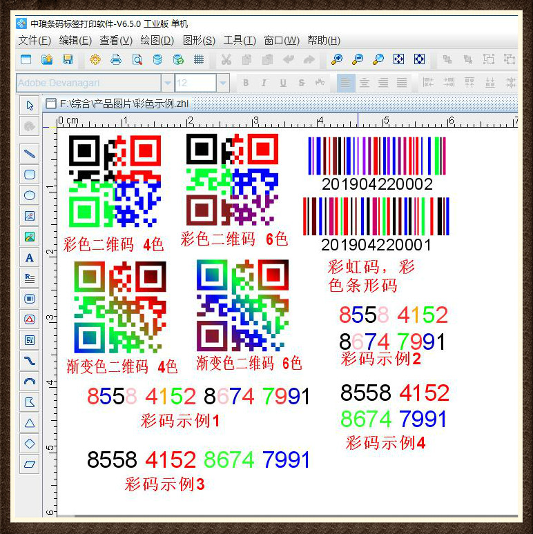
Task: Select the rounded rectangle tool
Action: [30, 175]
